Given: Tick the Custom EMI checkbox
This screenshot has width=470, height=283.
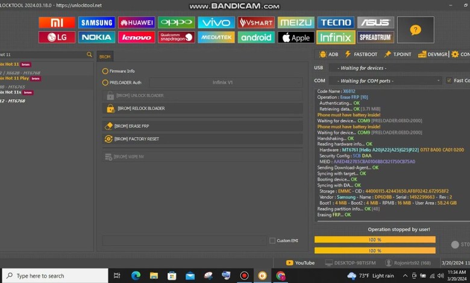Looking at the screenshot, I should tap(272, 240).
